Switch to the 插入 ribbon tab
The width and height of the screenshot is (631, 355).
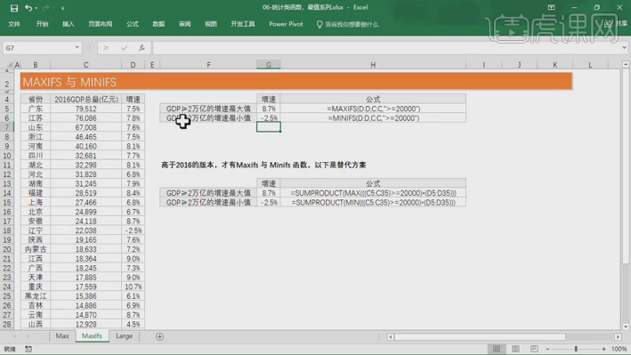tap(68, 24)
